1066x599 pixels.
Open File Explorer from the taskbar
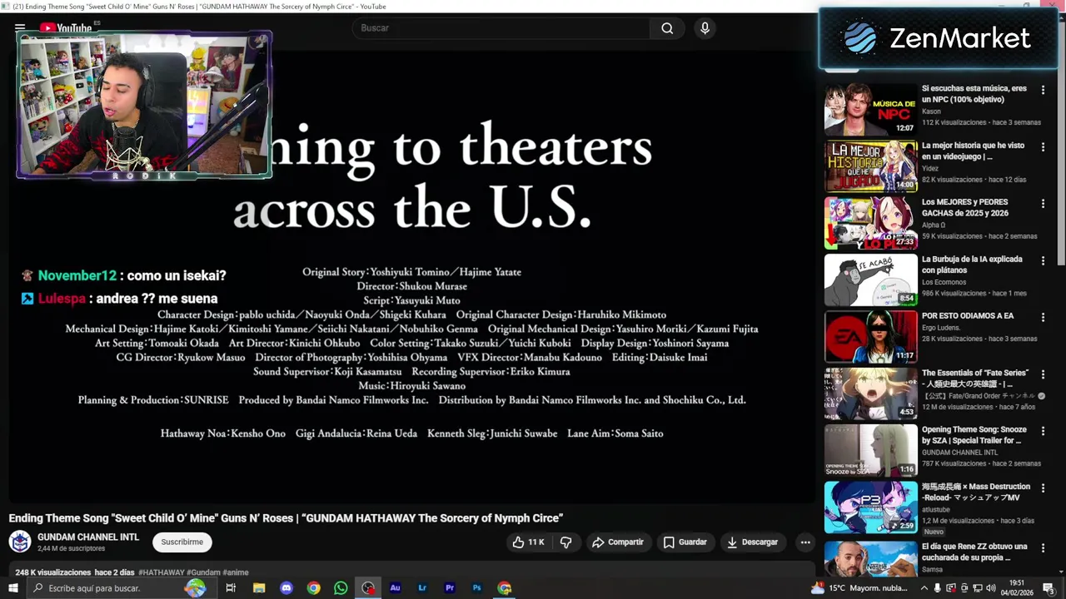click(259, 588)
